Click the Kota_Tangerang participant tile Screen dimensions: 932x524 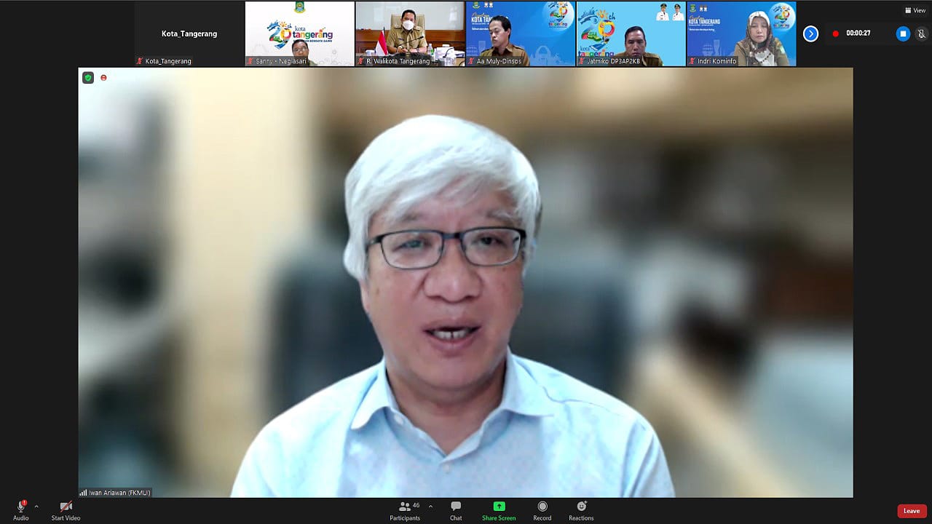189,33
